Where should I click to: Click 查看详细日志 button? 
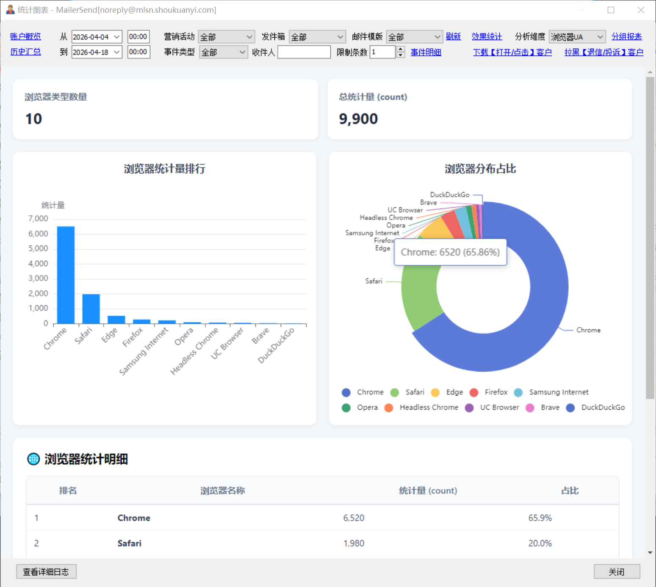coord(46,572)
